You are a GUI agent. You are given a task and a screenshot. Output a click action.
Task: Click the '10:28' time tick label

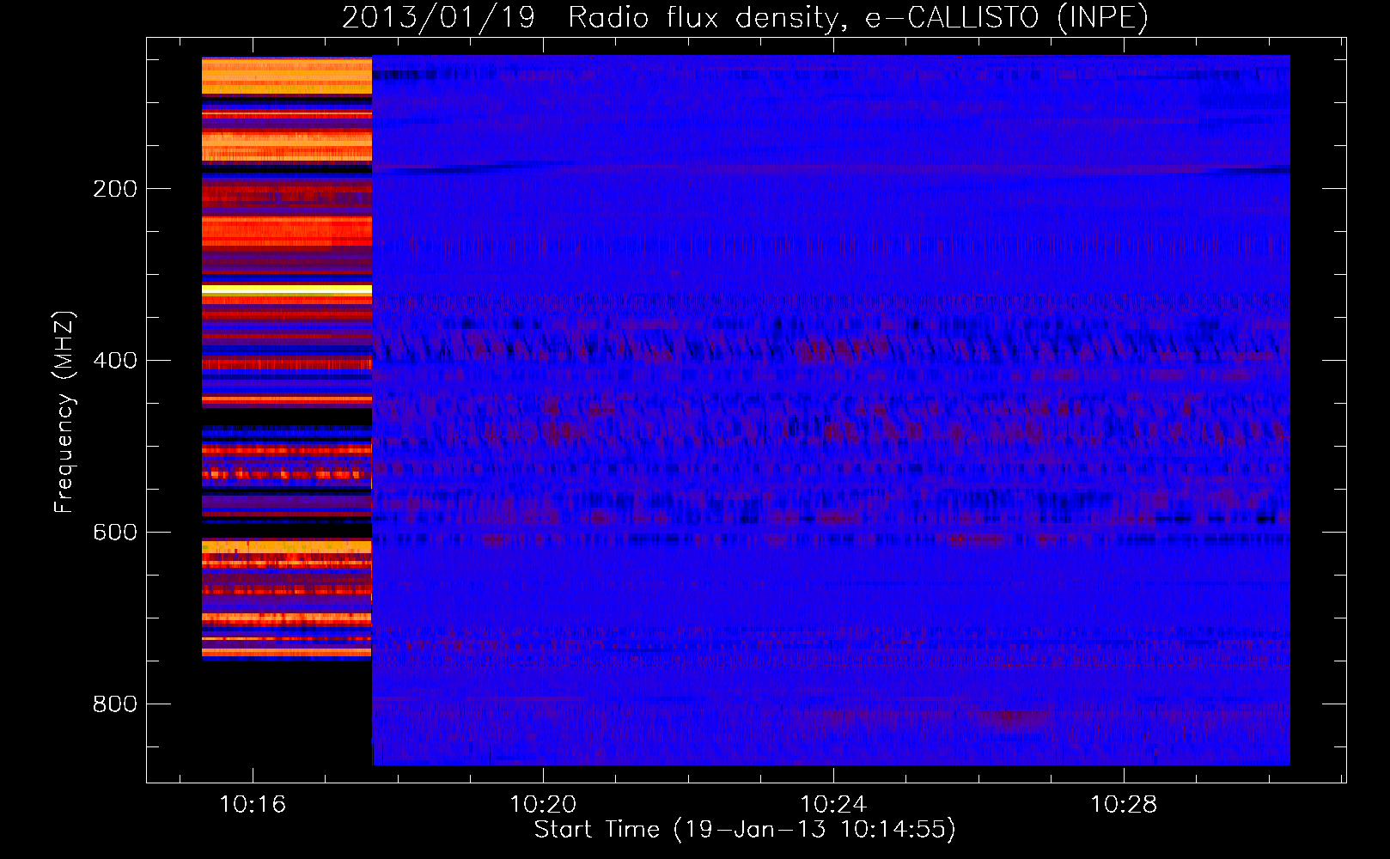pyautogui.click(x=1124, y=805)
